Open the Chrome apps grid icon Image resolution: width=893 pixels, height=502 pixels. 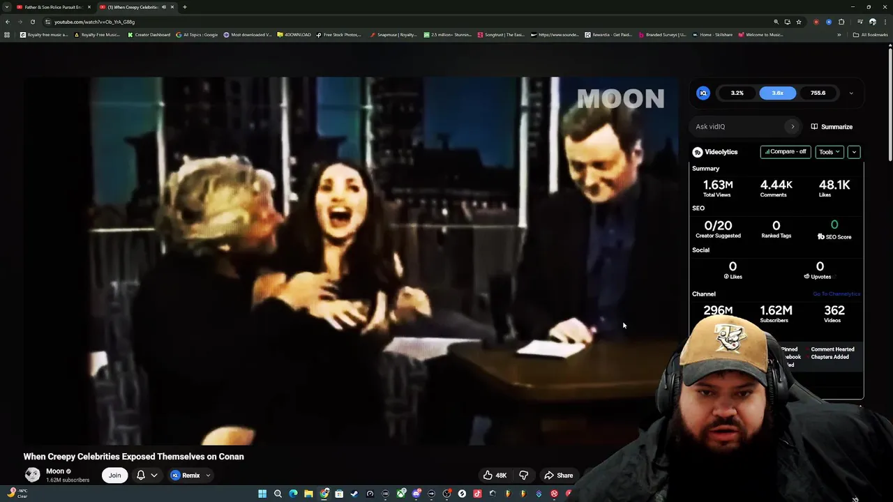pyautogui.click(x=7, y=35)
